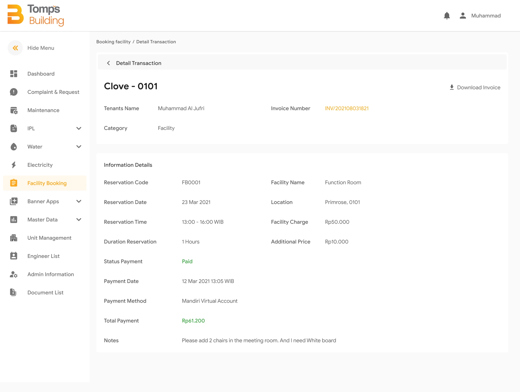The image size is (520, 392).
Task: Click the Maintenance wrench icon
Action: coord(14,110)
